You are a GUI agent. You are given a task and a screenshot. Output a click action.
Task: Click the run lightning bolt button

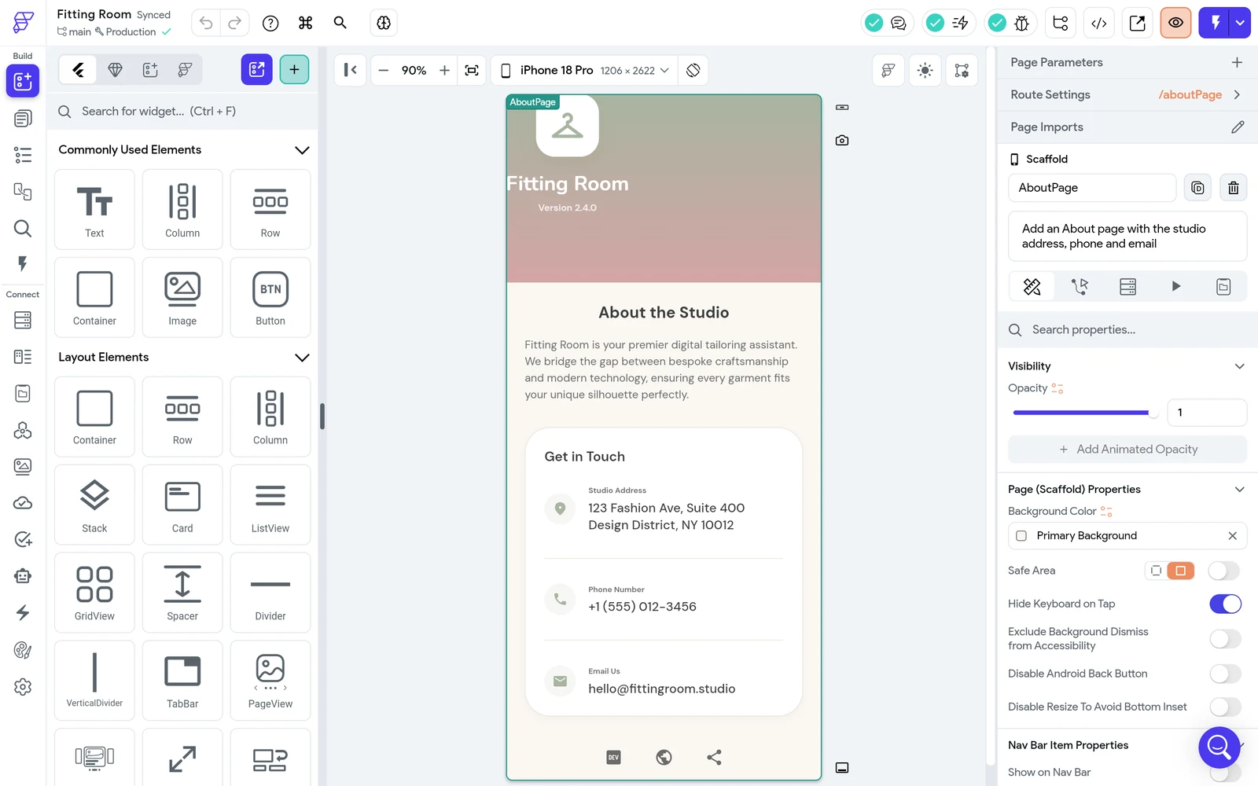(x=1216, y=23)
